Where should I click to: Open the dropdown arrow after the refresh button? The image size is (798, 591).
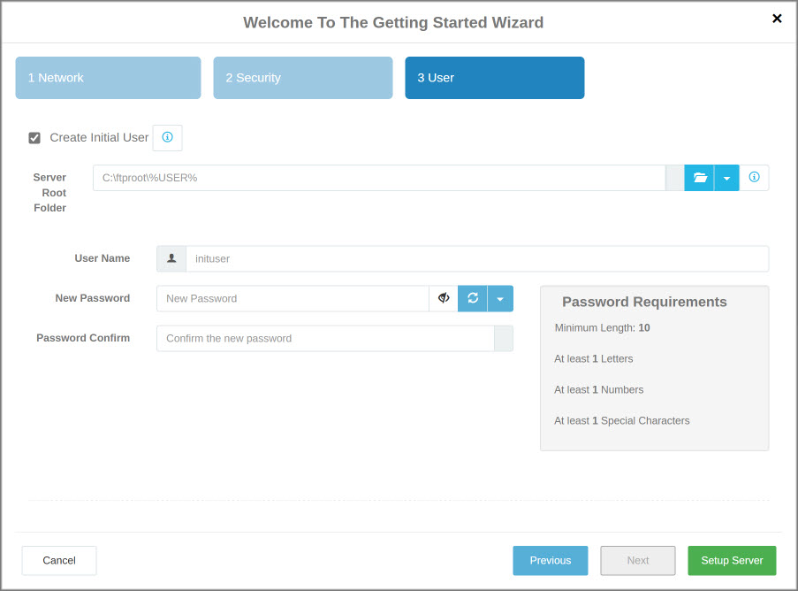[500, 298]
